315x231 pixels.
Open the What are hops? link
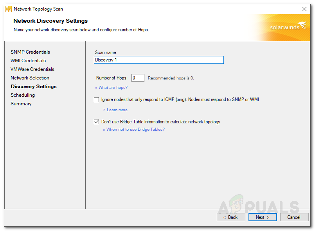pos(113,88)
